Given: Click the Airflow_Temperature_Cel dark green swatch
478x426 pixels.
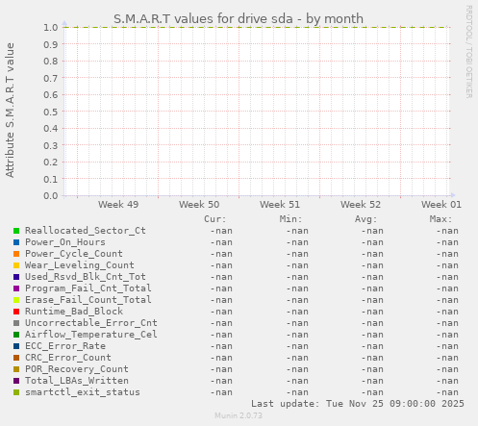Looking at the screenshot, I should coord(16,335).
